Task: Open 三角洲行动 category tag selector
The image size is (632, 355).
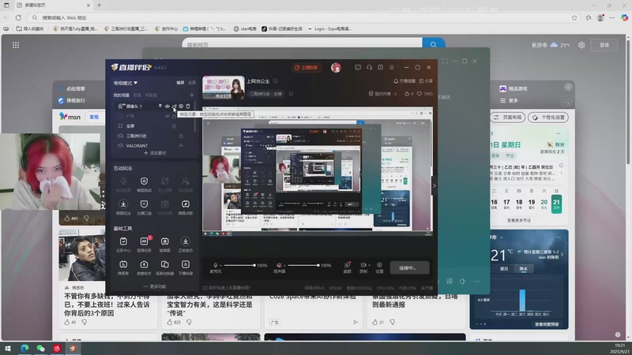Action: (x=265, y=94)
